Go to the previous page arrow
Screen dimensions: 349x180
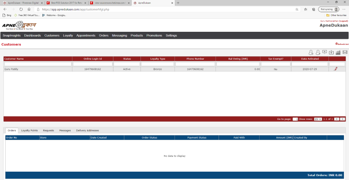(336, 119)
